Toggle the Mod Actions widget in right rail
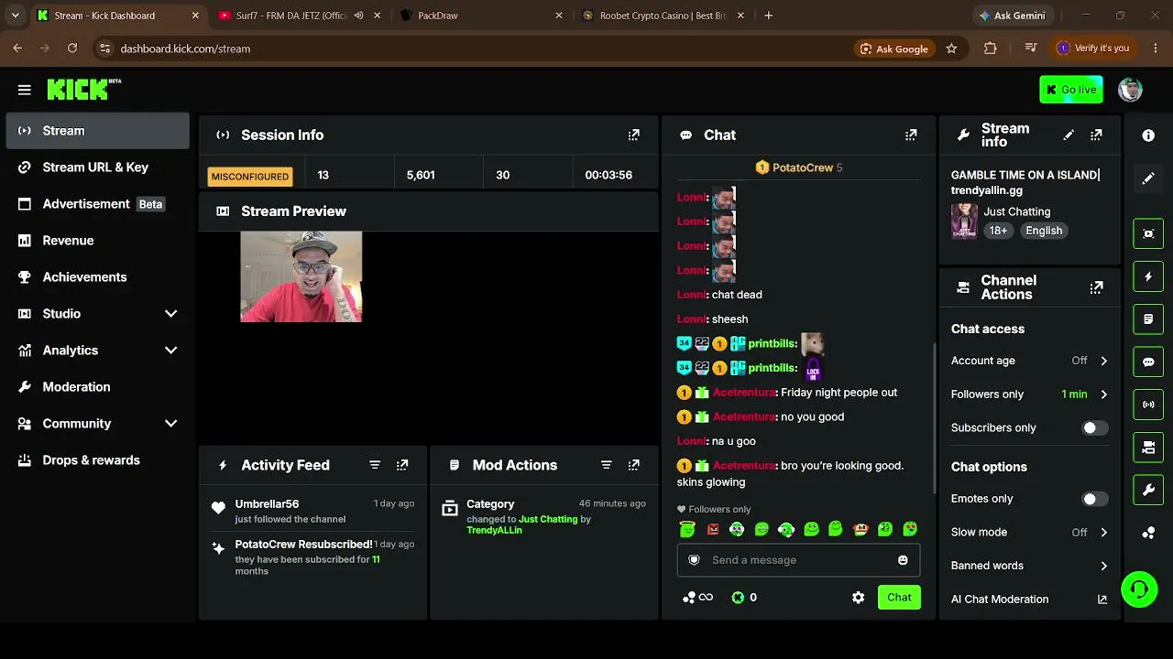 point(1148,319)
